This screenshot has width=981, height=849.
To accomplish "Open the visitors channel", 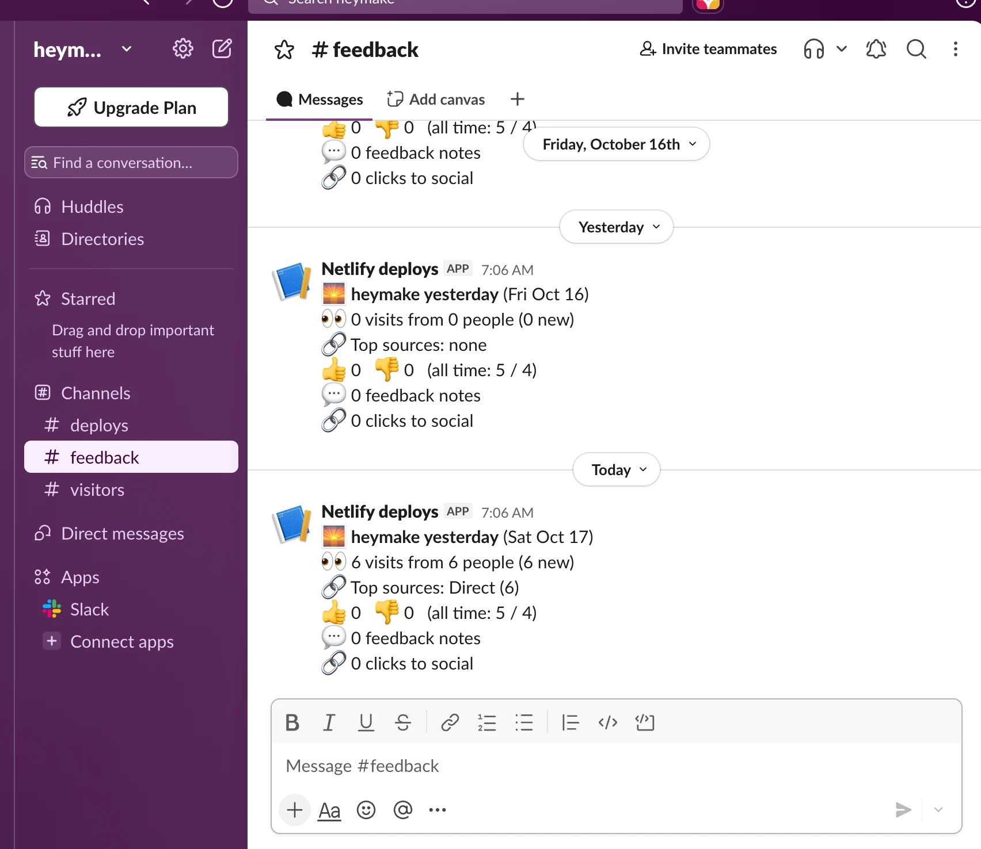I will (x=131, y=489).
